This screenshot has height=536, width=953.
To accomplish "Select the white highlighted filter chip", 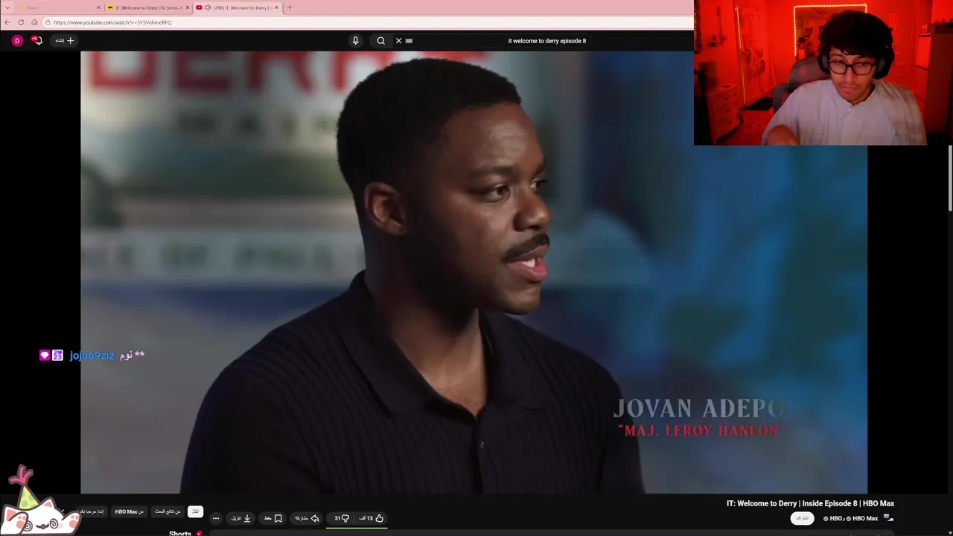I will click(x=195, y=511).
